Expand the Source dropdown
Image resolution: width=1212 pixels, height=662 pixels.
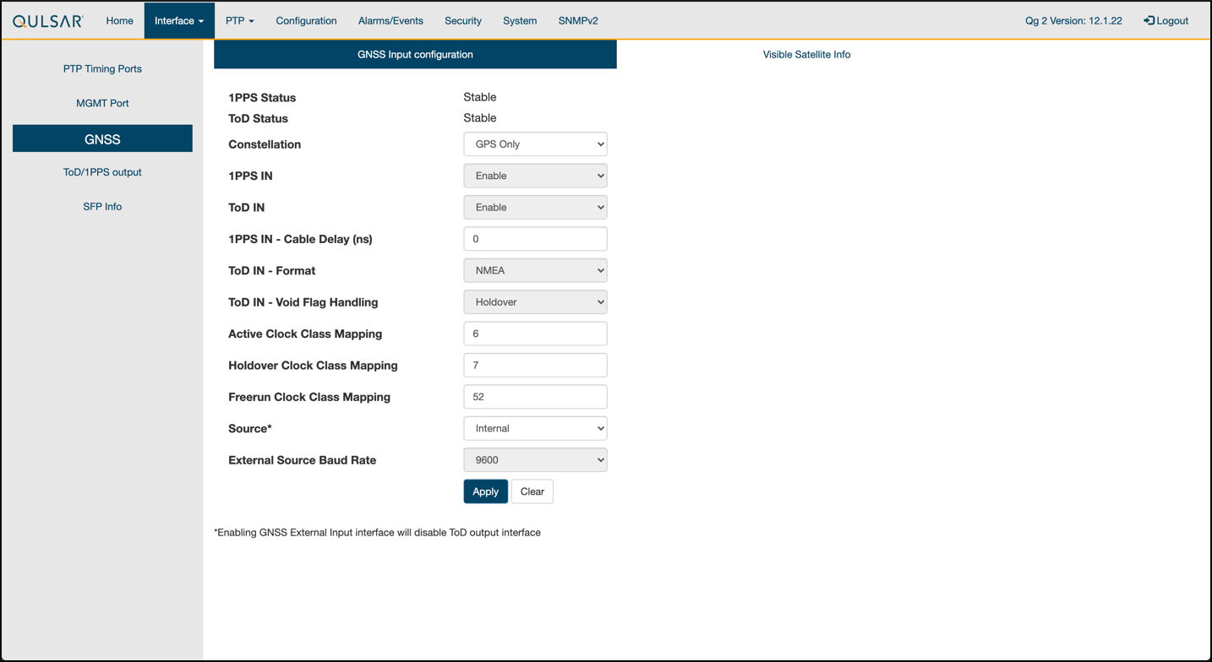tap(535, 429)
